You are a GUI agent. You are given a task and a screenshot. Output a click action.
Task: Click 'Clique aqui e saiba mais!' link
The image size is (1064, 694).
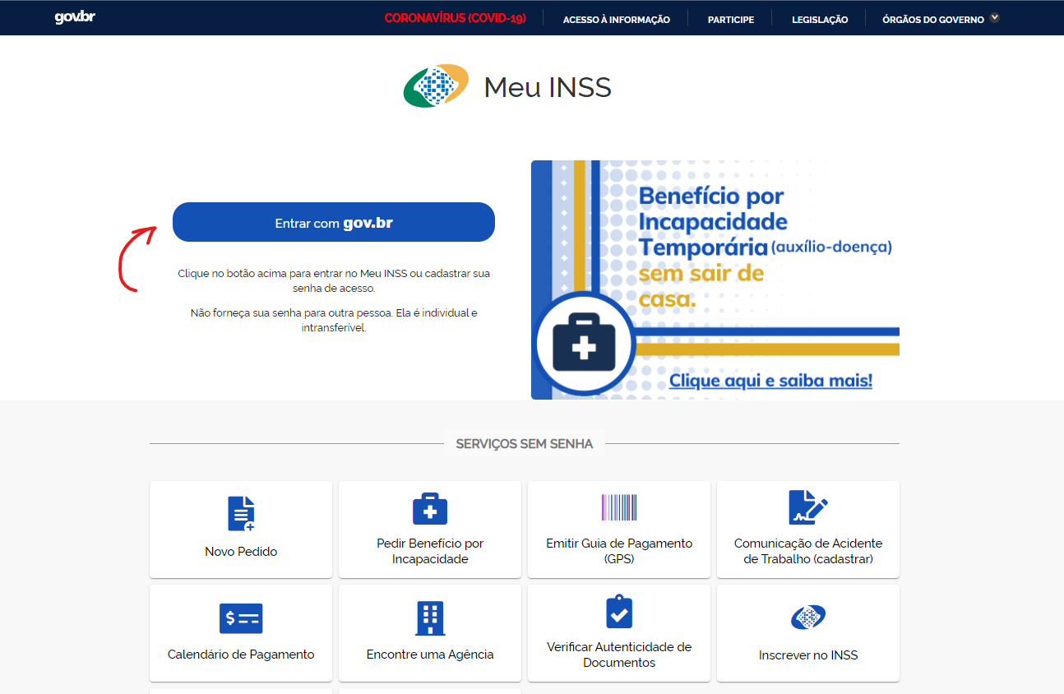click(770, 381)
